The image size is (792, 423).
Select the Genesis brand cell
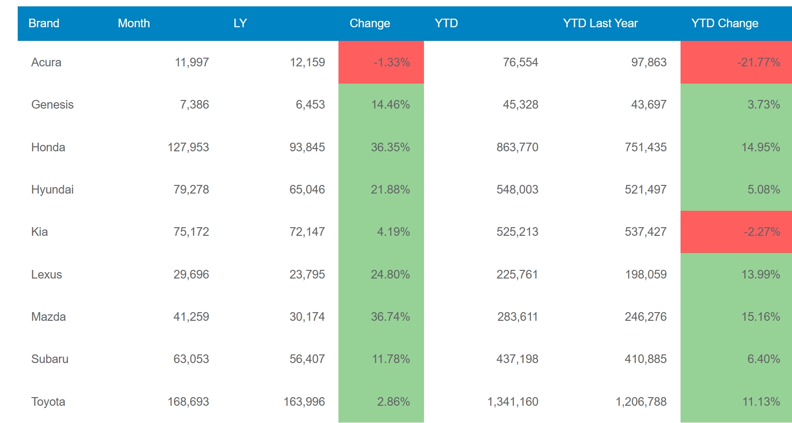[x=52, y=105]
